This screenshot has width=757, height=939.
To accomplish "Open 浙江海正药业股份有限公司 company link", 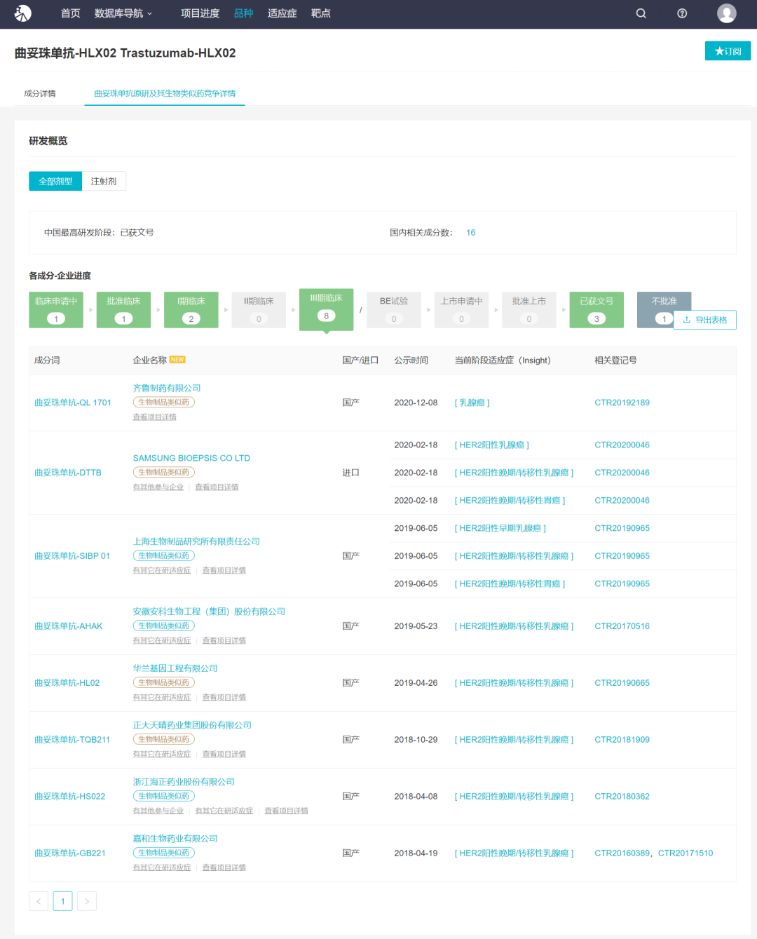I will coord(184,782).
